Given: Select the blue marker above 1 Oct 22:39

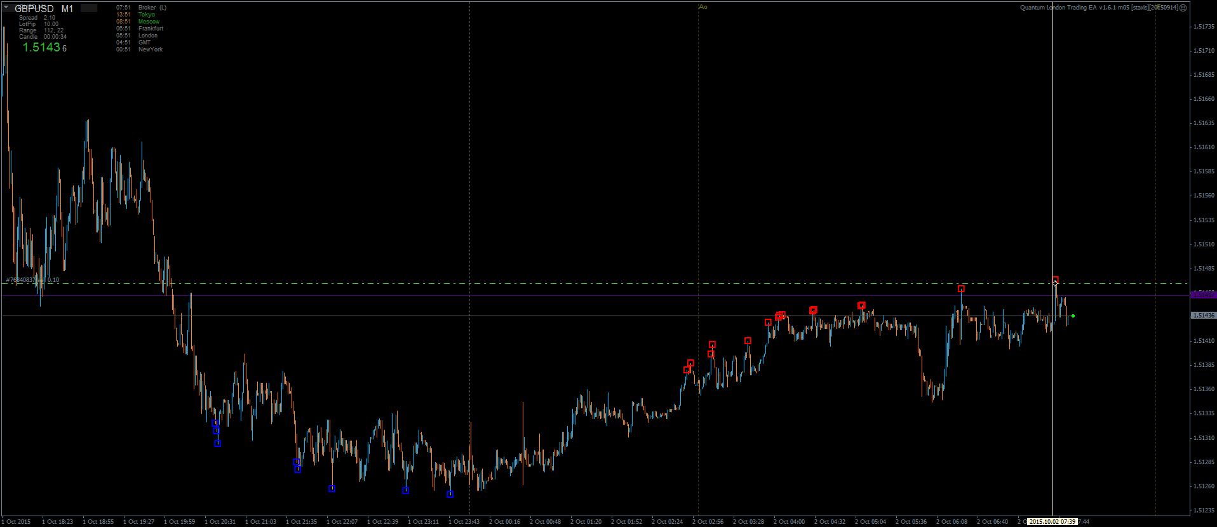Looking at the screenshot, I should [406, 490].
